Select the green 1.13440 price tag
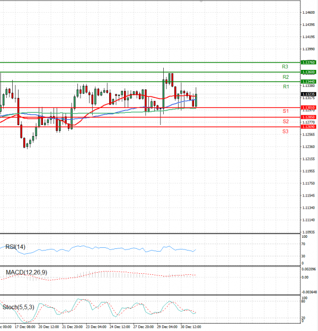318x331 pixels. tap(308, 82)
